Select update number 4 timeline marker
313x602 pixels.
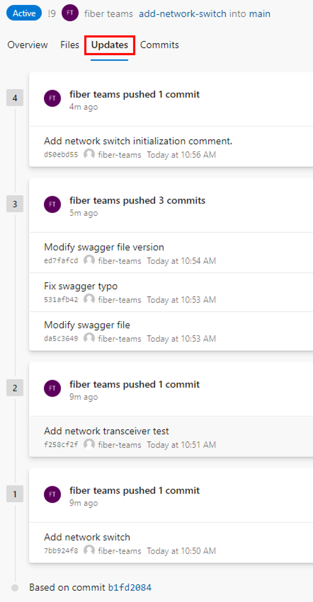tap(15, 99)
